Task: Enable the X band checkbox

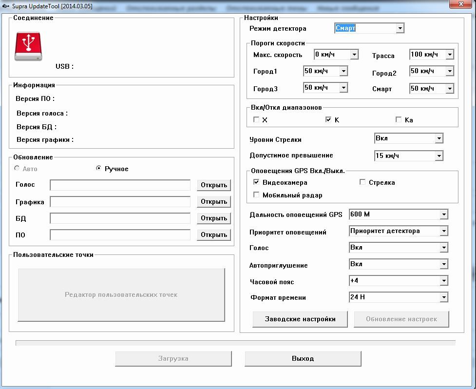Action: click(x=256, y=120)
